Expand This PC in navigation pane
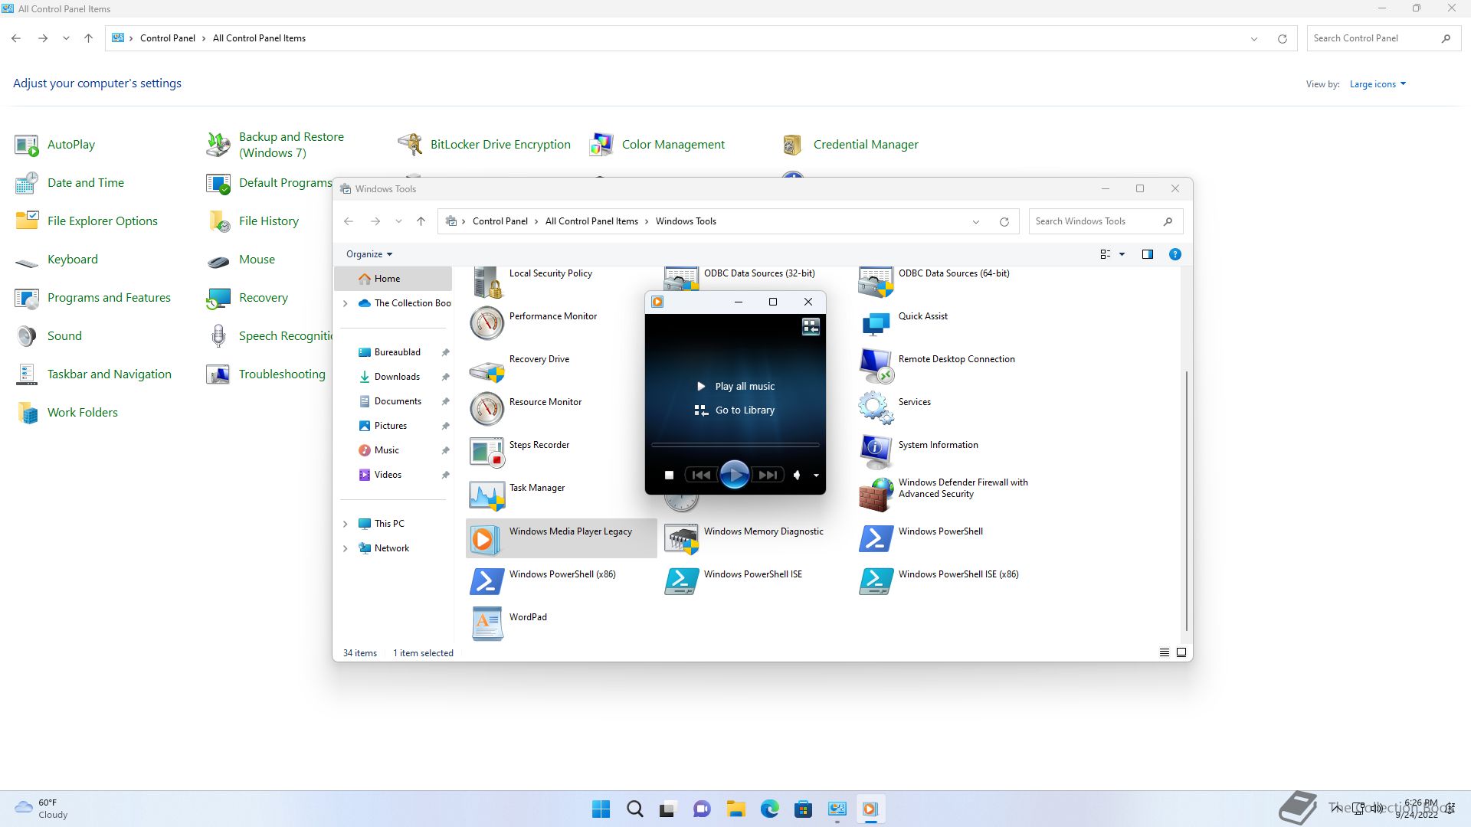 (345, 524)
